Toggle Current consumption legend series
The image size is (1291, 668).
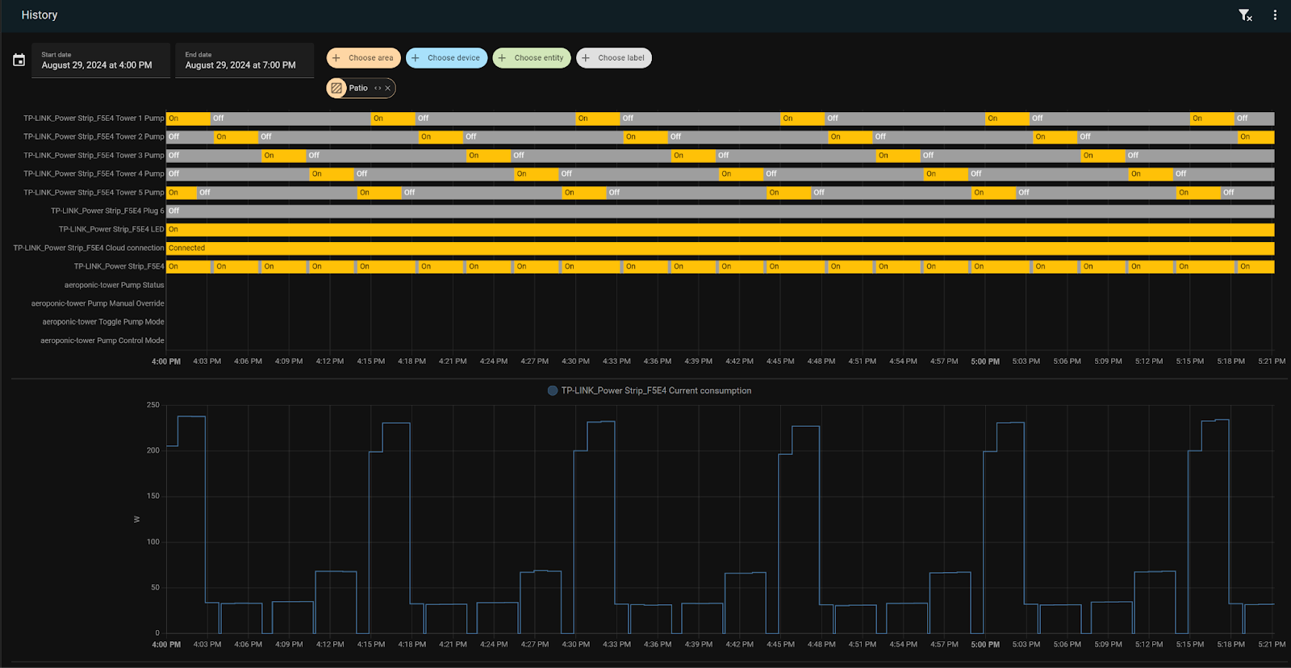click(650, 390)
